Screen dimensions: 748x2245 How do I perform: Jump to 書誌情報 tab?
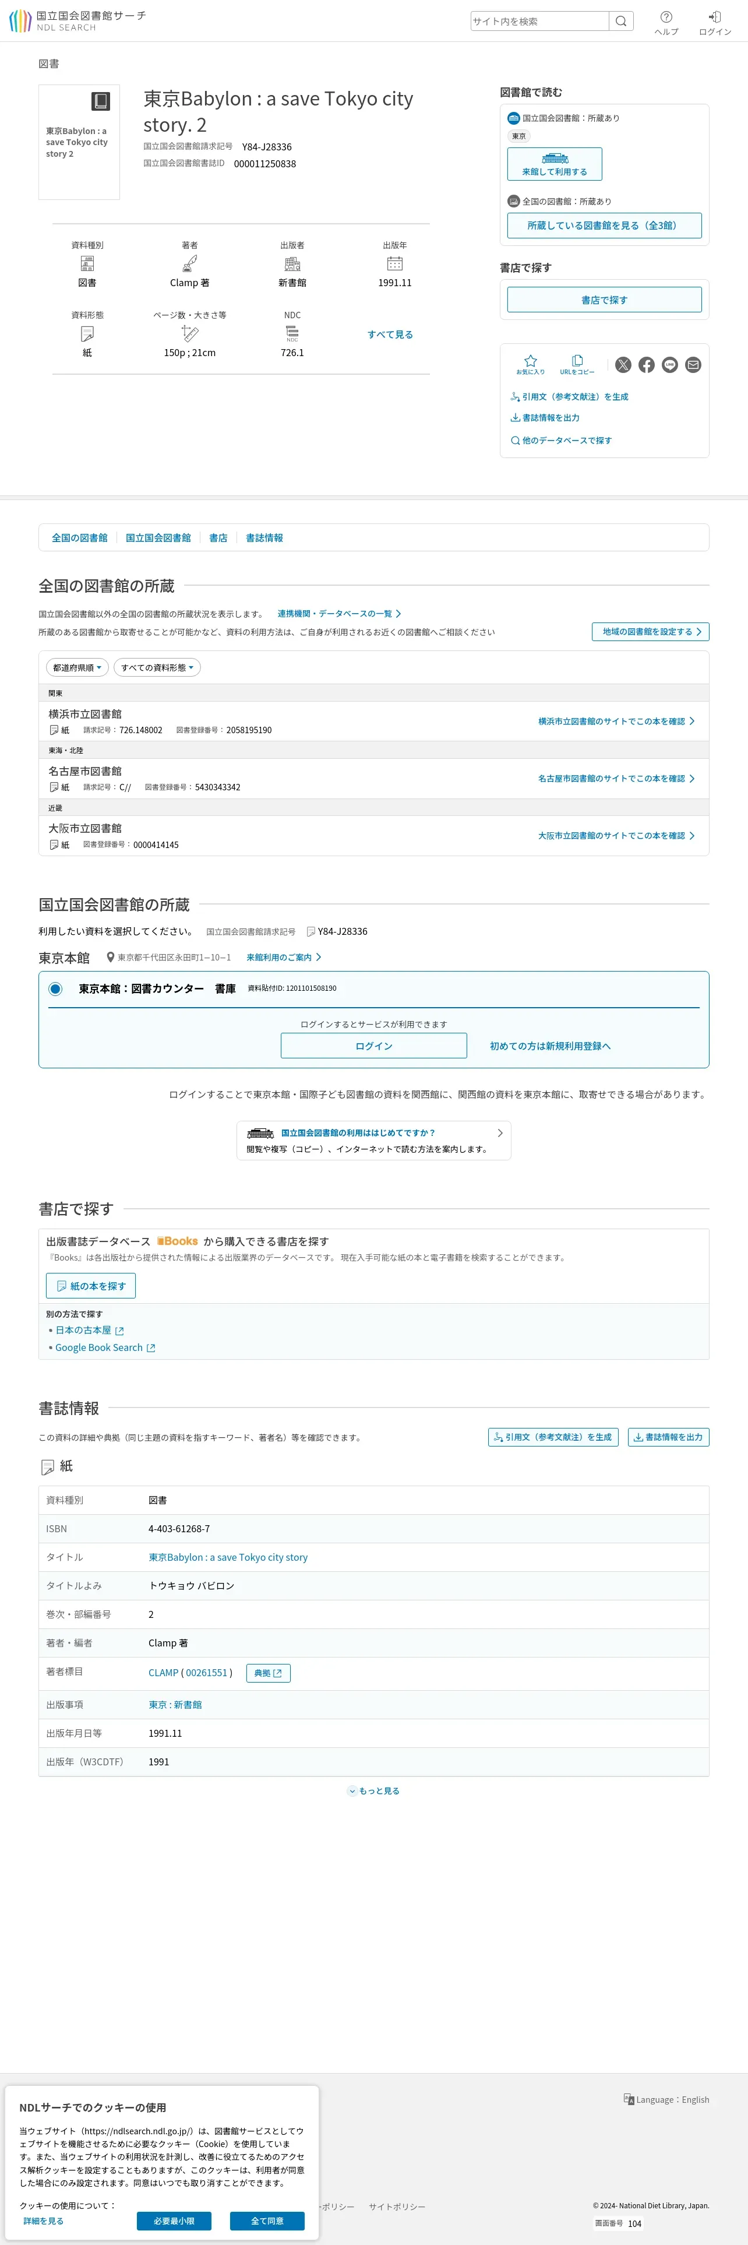pyautogui.click(x=264, y=538)
